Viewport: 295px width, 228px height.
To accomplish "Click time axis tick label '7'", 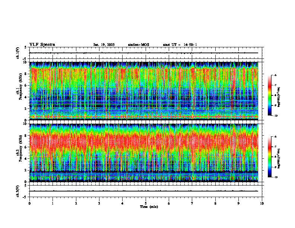I will [192, 203].
